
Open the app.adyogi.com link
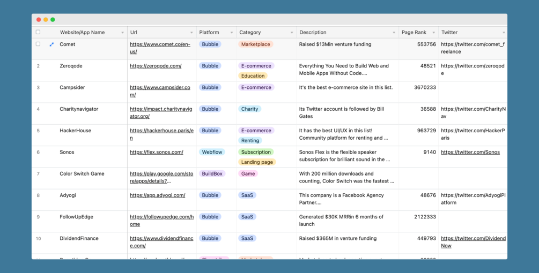pos(158,195)
